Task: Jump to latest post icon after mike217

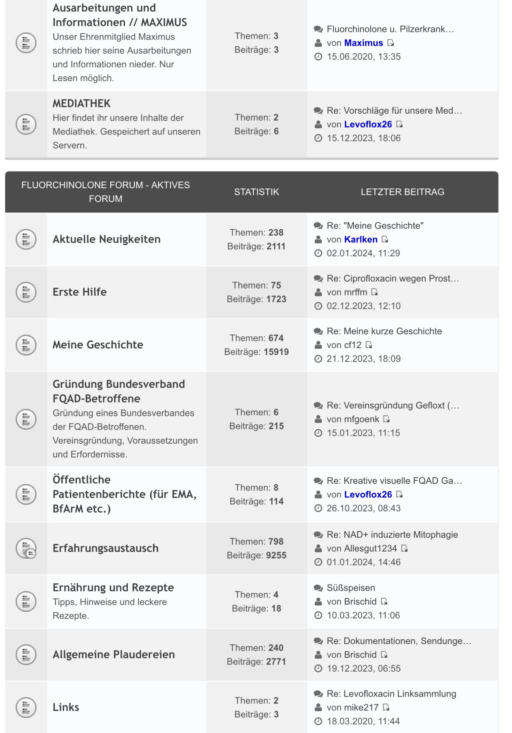Action: tap(386, 707)
